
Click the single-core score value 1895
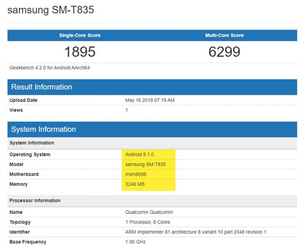click(80, 52)
